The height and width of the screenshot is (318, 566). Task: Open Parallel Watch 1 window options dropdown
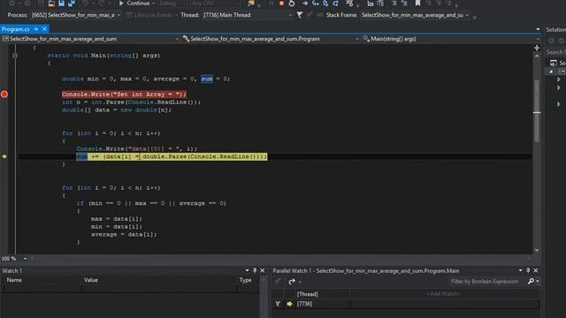tap(520, 270)
